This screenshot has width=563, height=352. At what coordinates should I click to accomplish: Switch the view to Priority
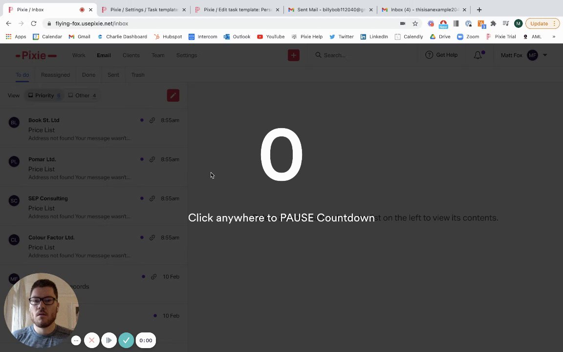point(44,95)
